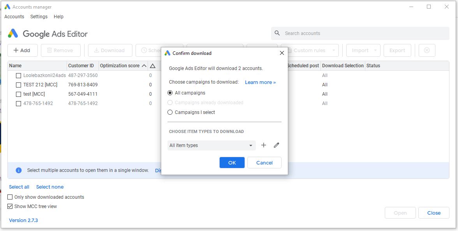
Task: Click the circled X toolbar button
Action: (x=427, y=51)
